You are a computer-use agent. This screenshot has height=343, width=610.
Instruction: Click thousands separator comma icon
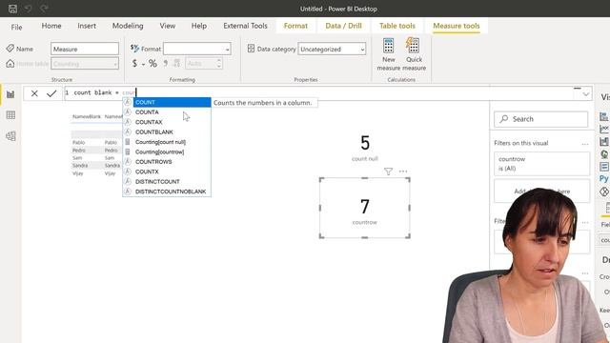click(x=166, y=64)
